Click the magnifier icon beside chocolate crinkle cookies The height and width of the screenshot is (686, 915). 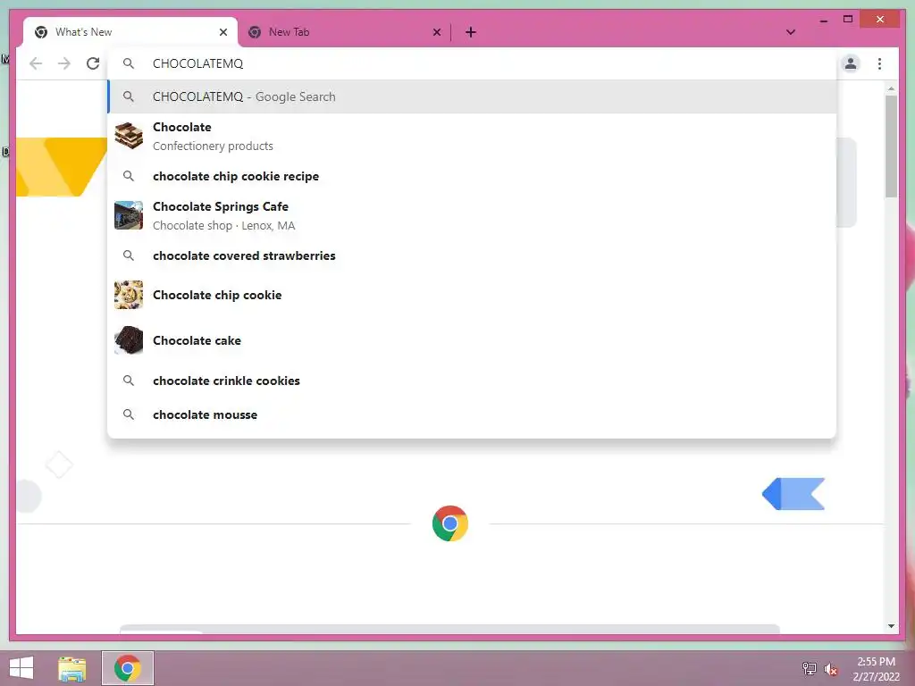pyautogui.click(x=129, y=381)
